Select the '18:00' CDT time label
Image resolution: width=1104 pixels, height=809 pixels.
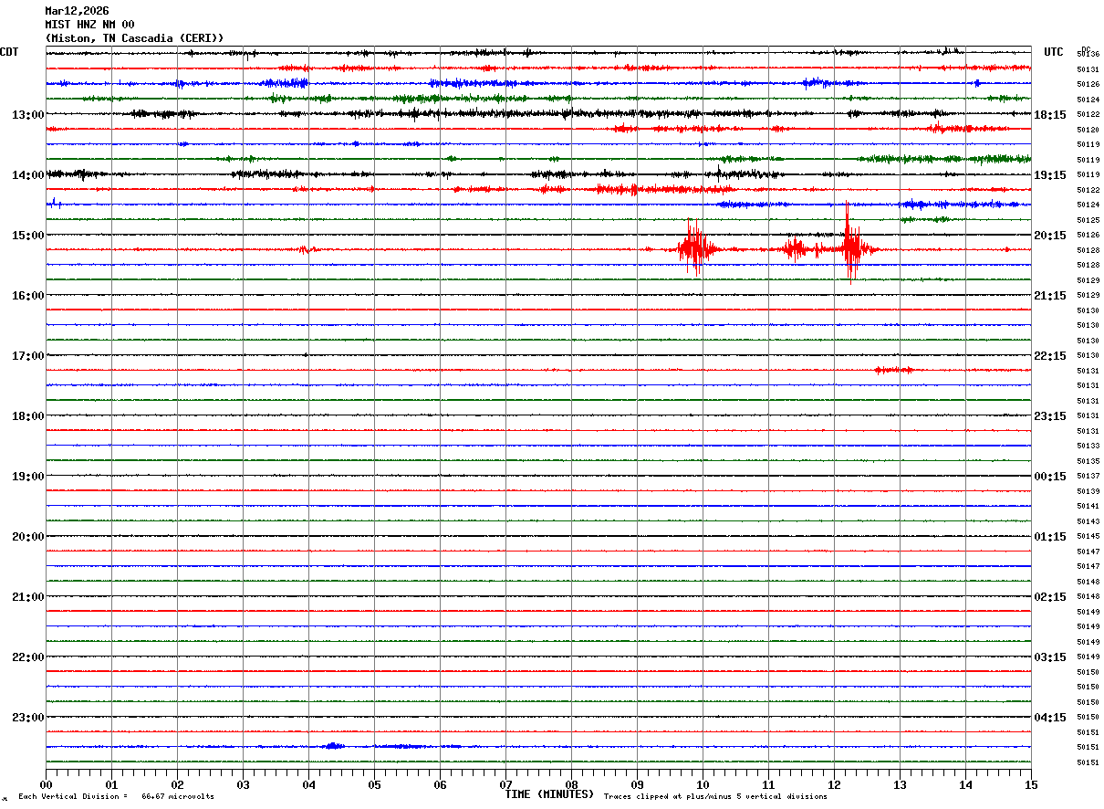pyautogui.click(x=27, y=416)
